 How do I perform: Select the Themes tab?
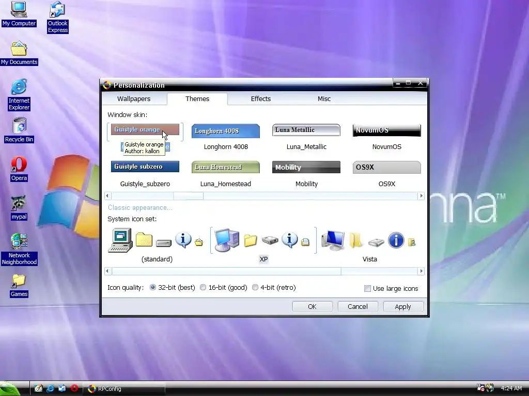(x=197, y=98)
